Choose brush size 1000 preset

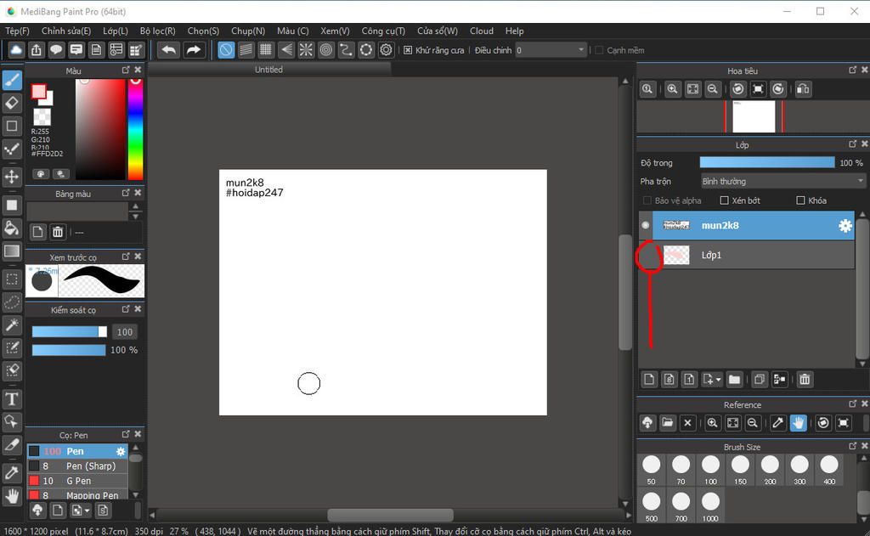710,506
